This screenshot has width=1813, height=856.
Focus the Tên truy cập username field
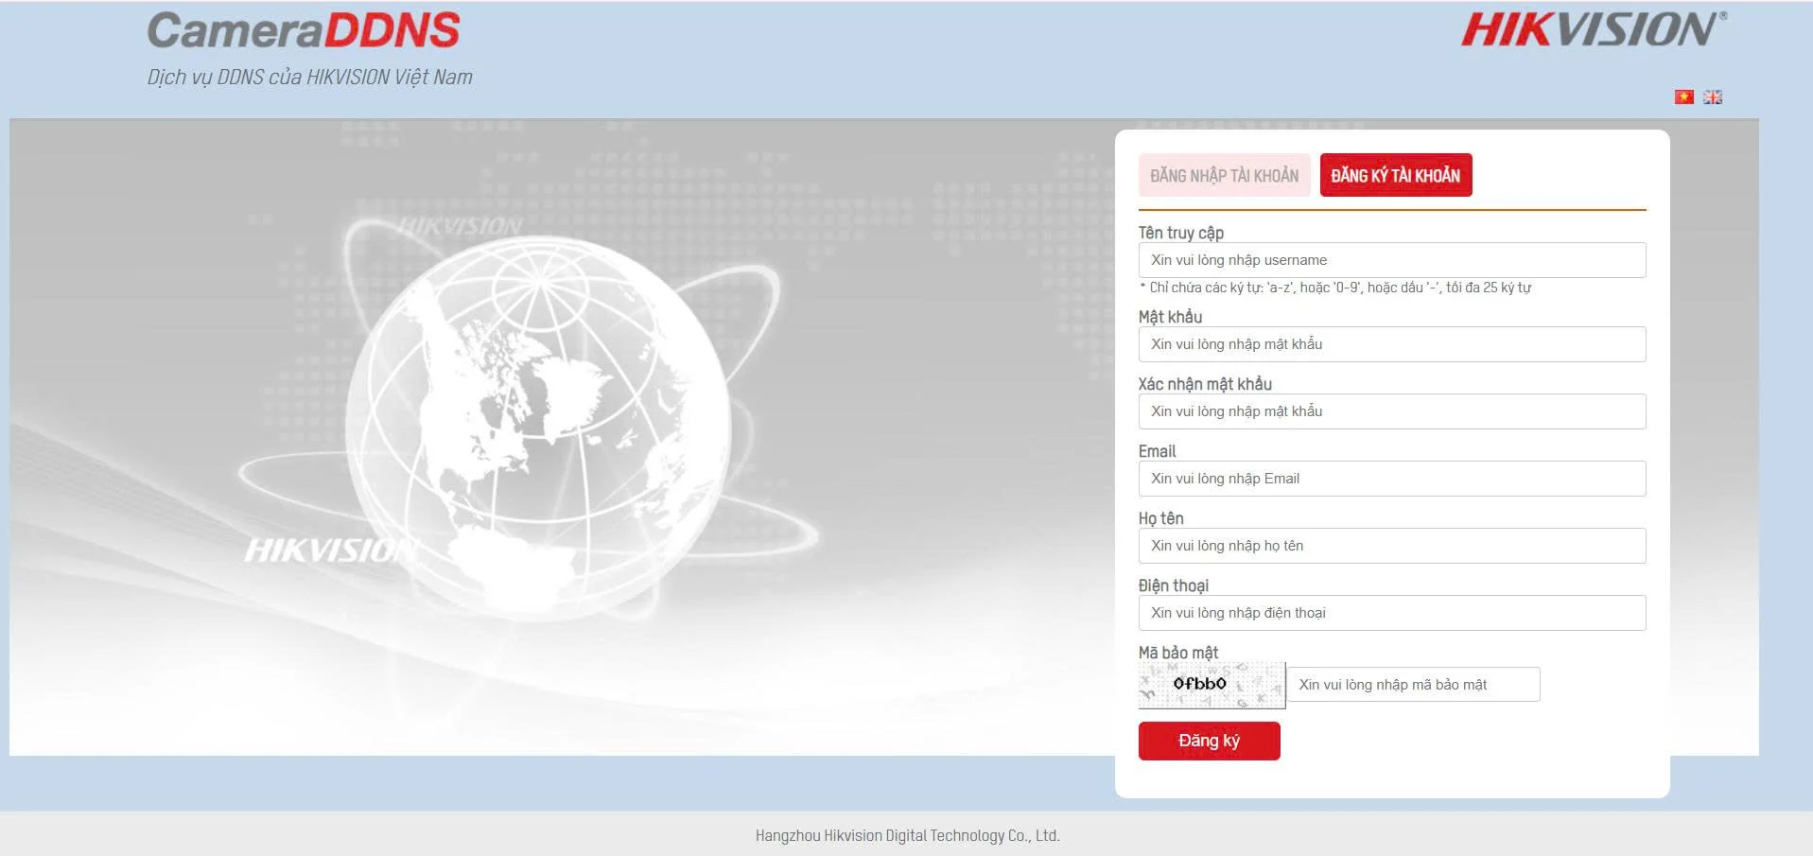pos(1392,260)
